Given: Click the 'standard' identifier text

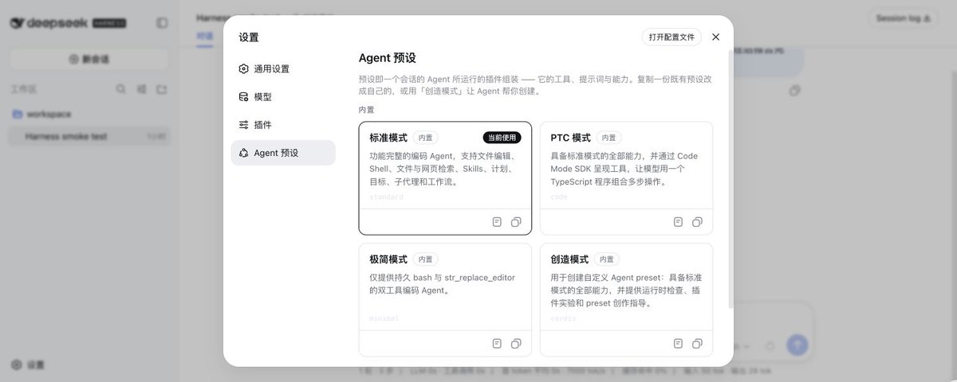Looking at the screenshot, I should click(386, 197).
